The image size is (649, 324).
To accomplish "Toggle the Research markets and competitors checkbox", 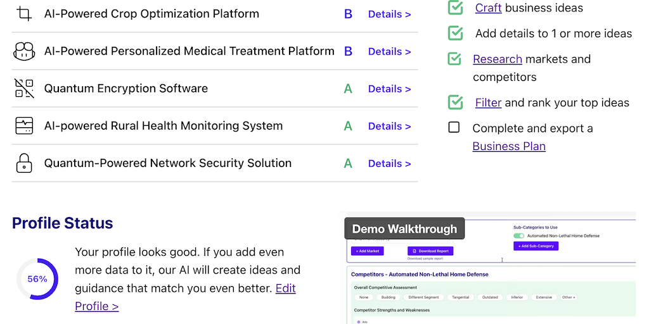I will click(454, 59).
